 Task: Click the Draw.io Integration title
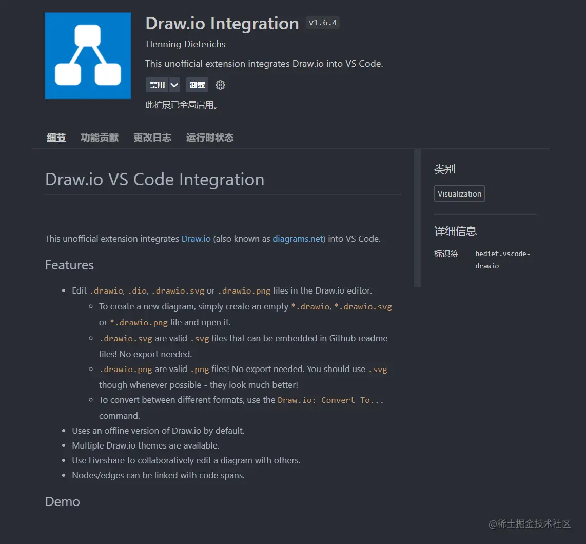(222, 23)
